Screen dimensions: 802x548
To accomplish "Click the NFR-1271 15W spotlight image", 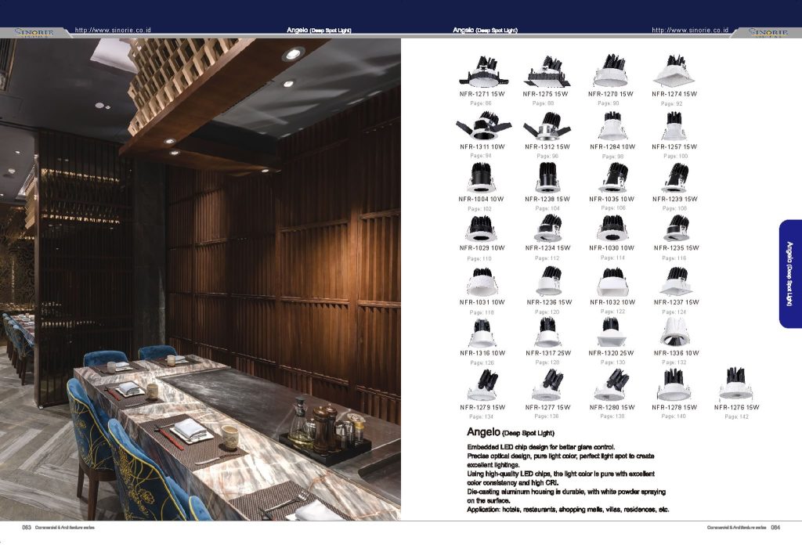I will pyautogui.click(x=482, y=72).
